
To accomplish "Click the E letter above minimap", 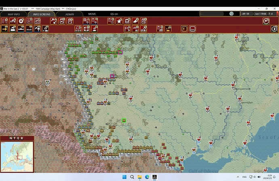I will pos(18,138).
